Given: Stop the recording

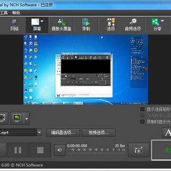Looking at the screenshot, I should [x=40, y=150].
